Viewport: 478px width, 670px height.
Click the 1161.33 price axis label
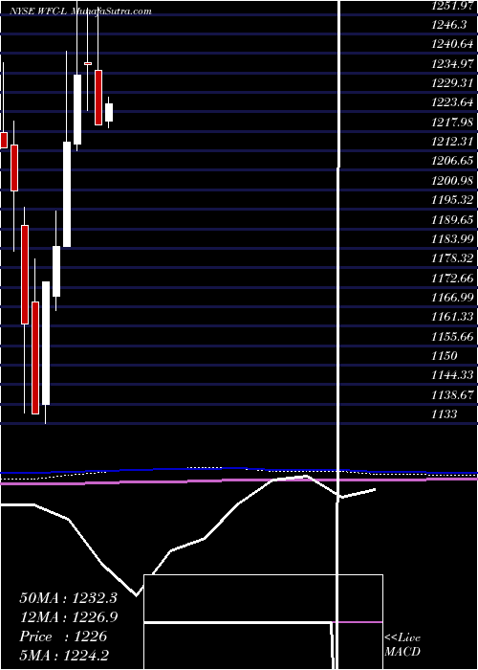(453, 317)
